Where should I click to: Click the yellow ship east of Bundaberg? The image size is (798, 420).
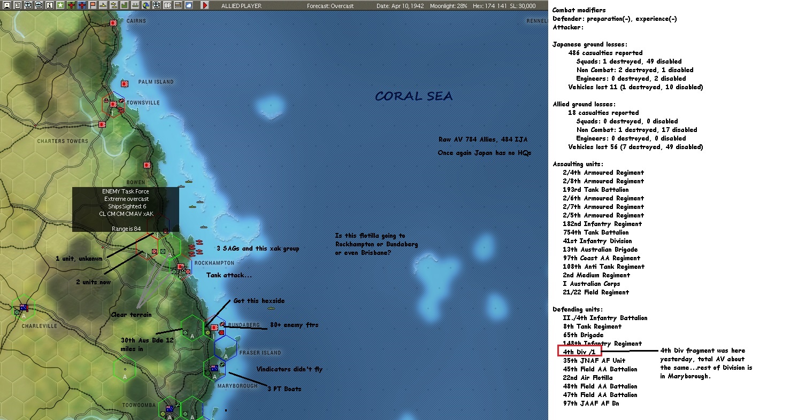tap(272, 309)
